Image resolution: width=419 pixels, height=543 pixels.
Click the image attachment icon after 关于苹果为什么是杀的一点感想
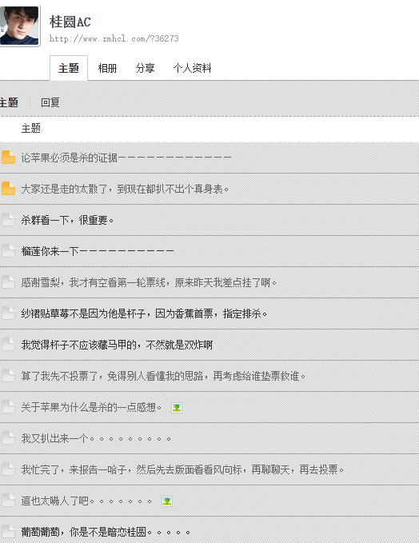177,408
